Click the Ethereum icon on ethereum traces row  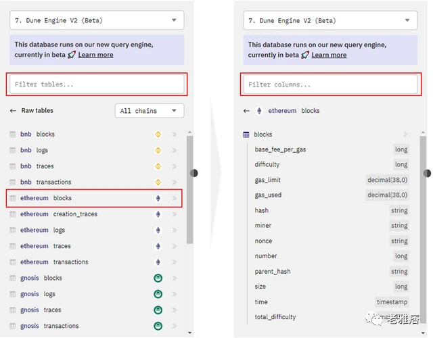click(158, 246)
